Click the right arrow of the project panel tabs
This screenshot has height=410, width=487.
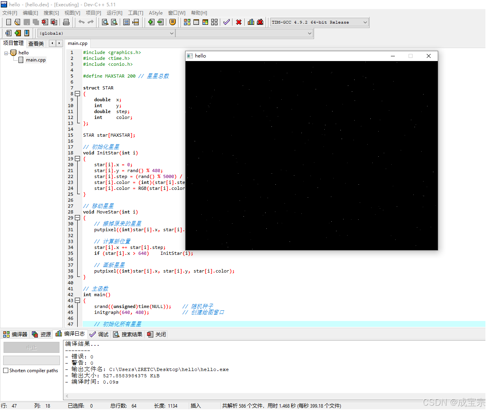coord(59,43)
